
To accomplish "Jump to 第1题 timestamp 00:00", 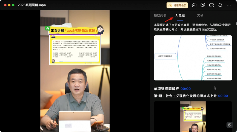I will tap(223, 96).
